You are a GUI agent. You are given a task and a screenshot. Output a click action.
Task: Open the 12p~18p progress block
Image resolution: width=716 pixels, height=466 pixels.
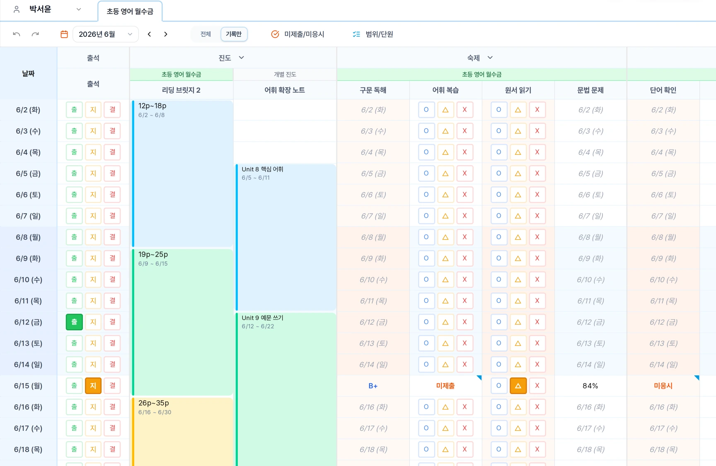[182, 173]
